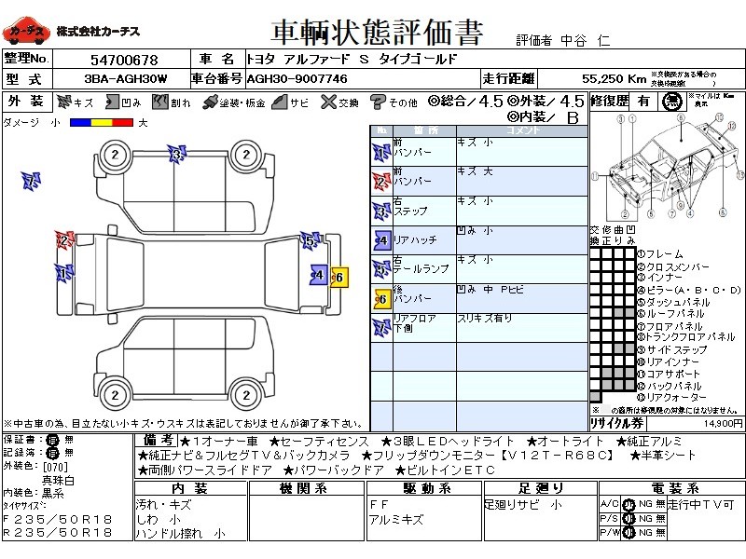
Task: Select blue dent marker 4 on rear hatch
Action: 318,275
